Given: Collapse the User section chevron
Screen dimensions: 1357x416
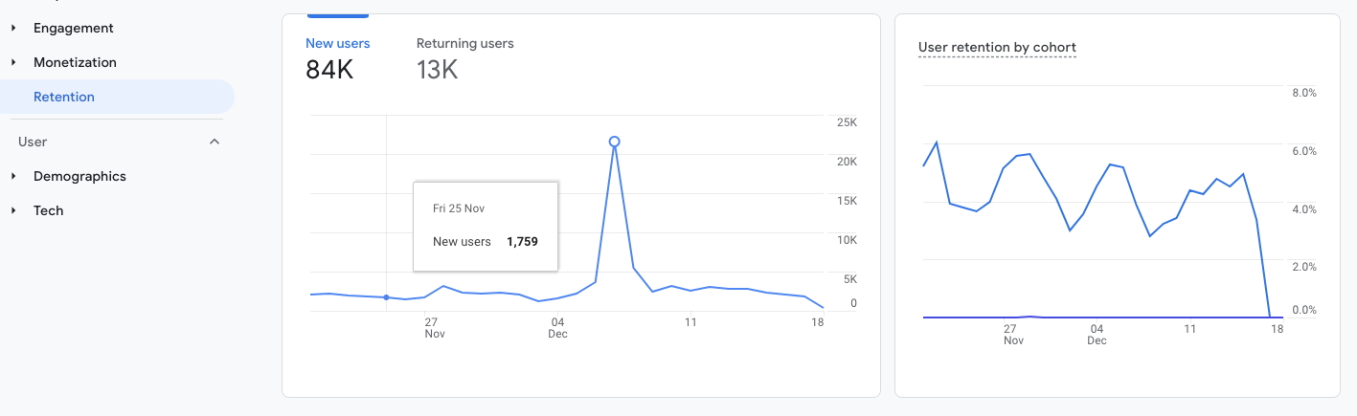Looking at the screenshot, I should (x=215, y=142).
